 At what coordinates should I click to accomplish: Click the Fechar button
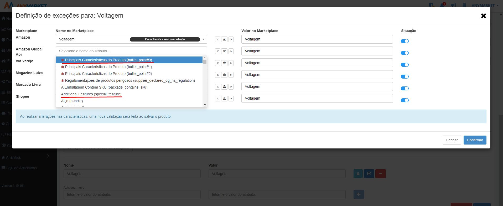452,140
